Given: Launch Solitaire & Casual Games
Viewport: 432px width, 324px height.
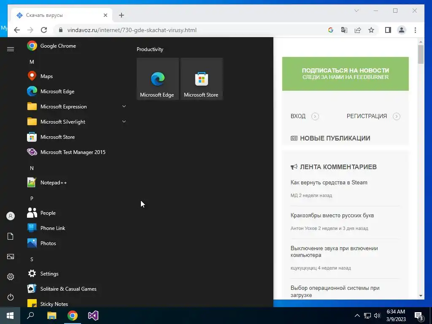Looking at the screenshot, I should point(77,289).
